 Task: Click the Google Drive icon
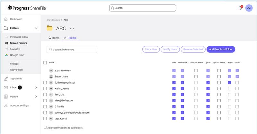[6, 55]
